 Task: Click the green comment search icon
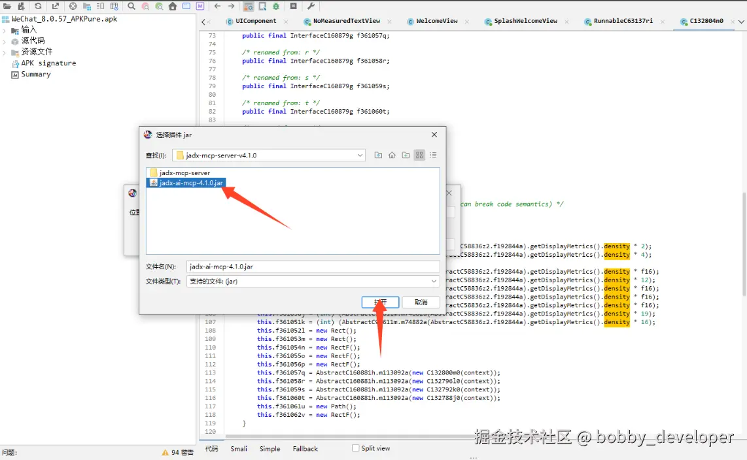159,6
